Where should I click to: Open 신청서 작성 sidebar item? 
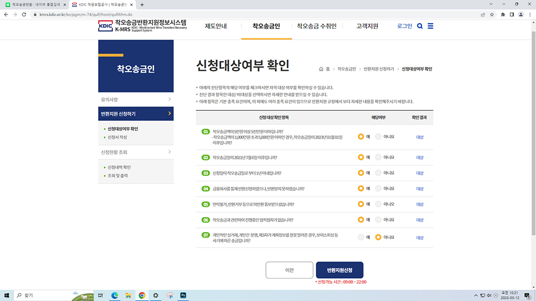(x=117, y=137)
